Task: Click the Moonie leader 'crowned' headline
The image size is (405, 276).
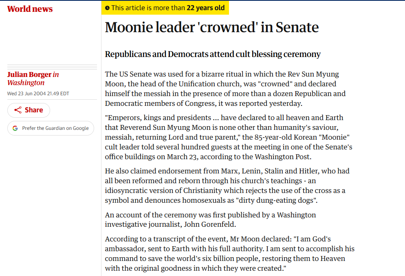Action: (x=212, y=27)
